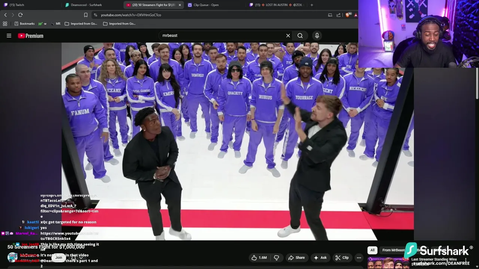Click the page vertical scrollbar thumb
Image resolution: width=479 pixels, height=269 pixels.
tap(477, 84)
